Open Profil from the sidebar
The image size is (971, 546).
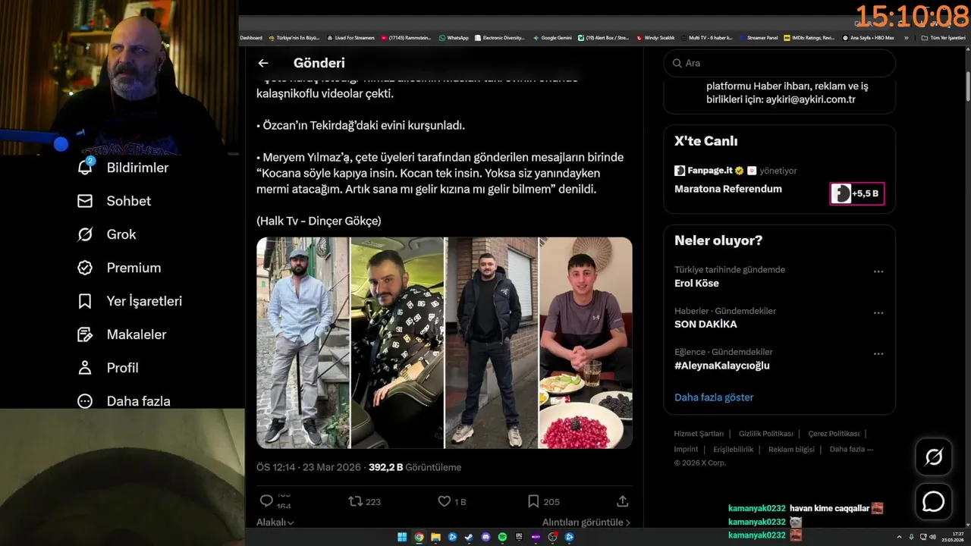(x=107, y=368)
